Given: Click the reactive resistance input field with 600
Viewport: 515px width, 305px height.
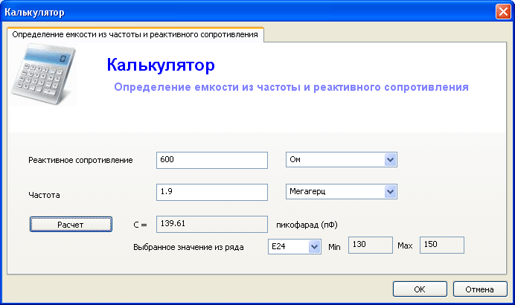Looking at the screenshot, I should point(212,160).
